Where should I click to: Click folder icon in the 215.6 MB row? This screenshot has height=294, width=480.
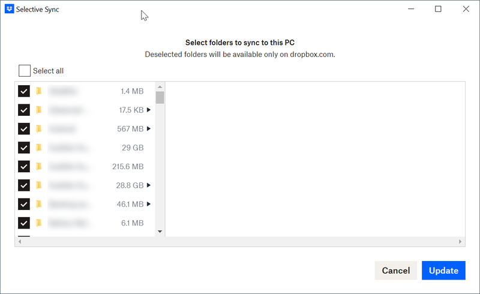[x=39, y=166]
